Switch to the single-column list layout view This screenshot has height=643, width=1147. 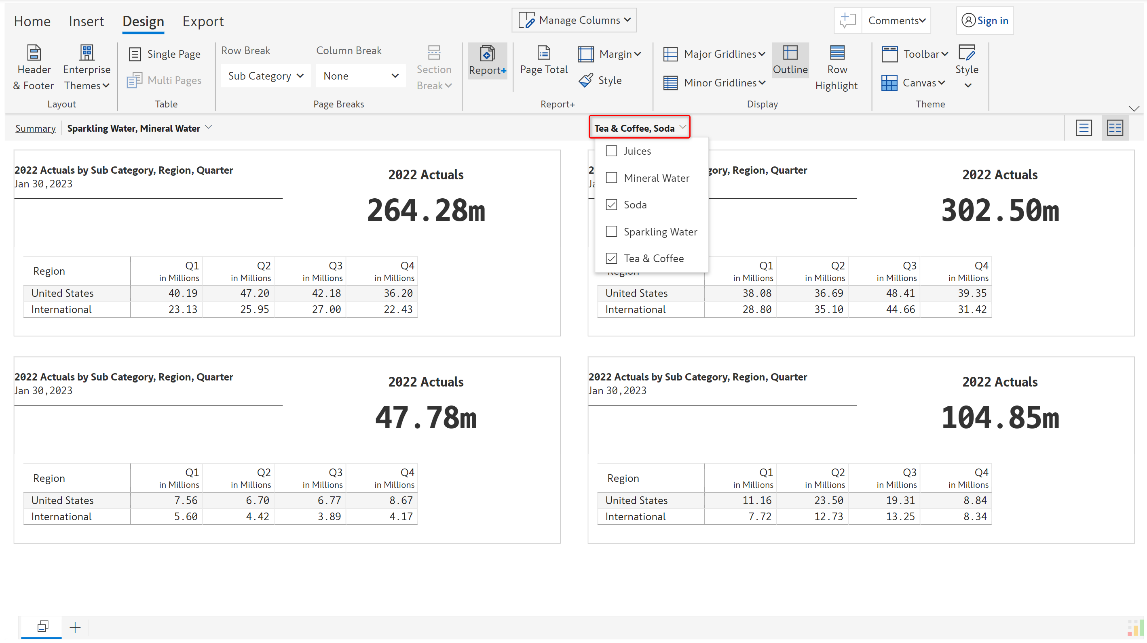(1084, 128)
